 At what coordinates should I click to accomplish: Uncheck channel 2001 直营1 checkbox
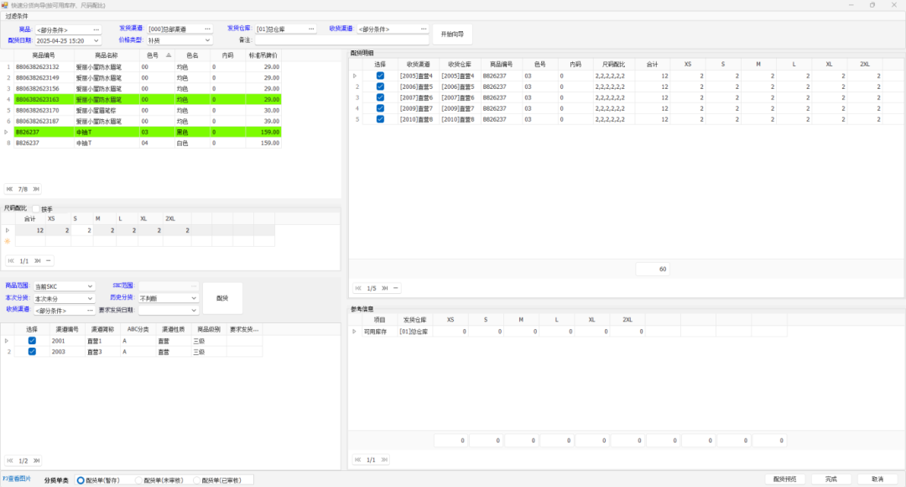tap(32, 341)
